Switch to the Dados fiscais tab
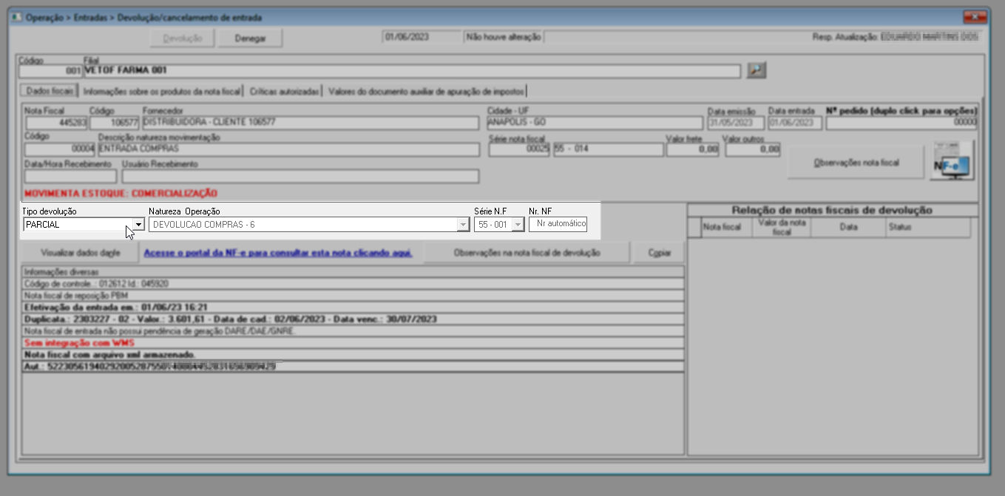The image size is (1005, 496). coord(48,92)
